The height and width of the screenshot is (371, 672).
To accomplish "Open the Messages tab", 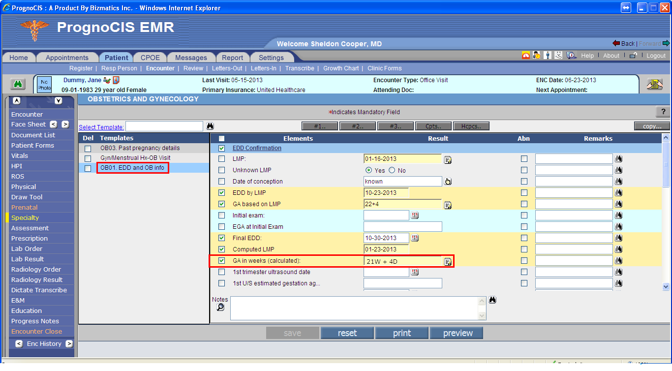I will pyautogui.click(x=191, y=58).
